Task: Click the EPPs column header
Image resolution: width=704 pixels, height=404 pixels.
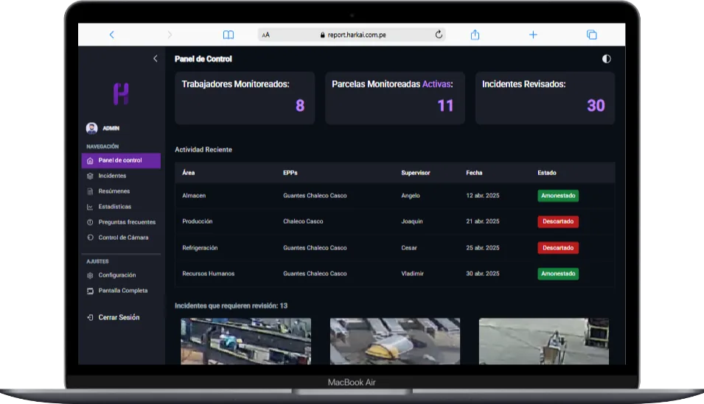Action: click(290, 173)
